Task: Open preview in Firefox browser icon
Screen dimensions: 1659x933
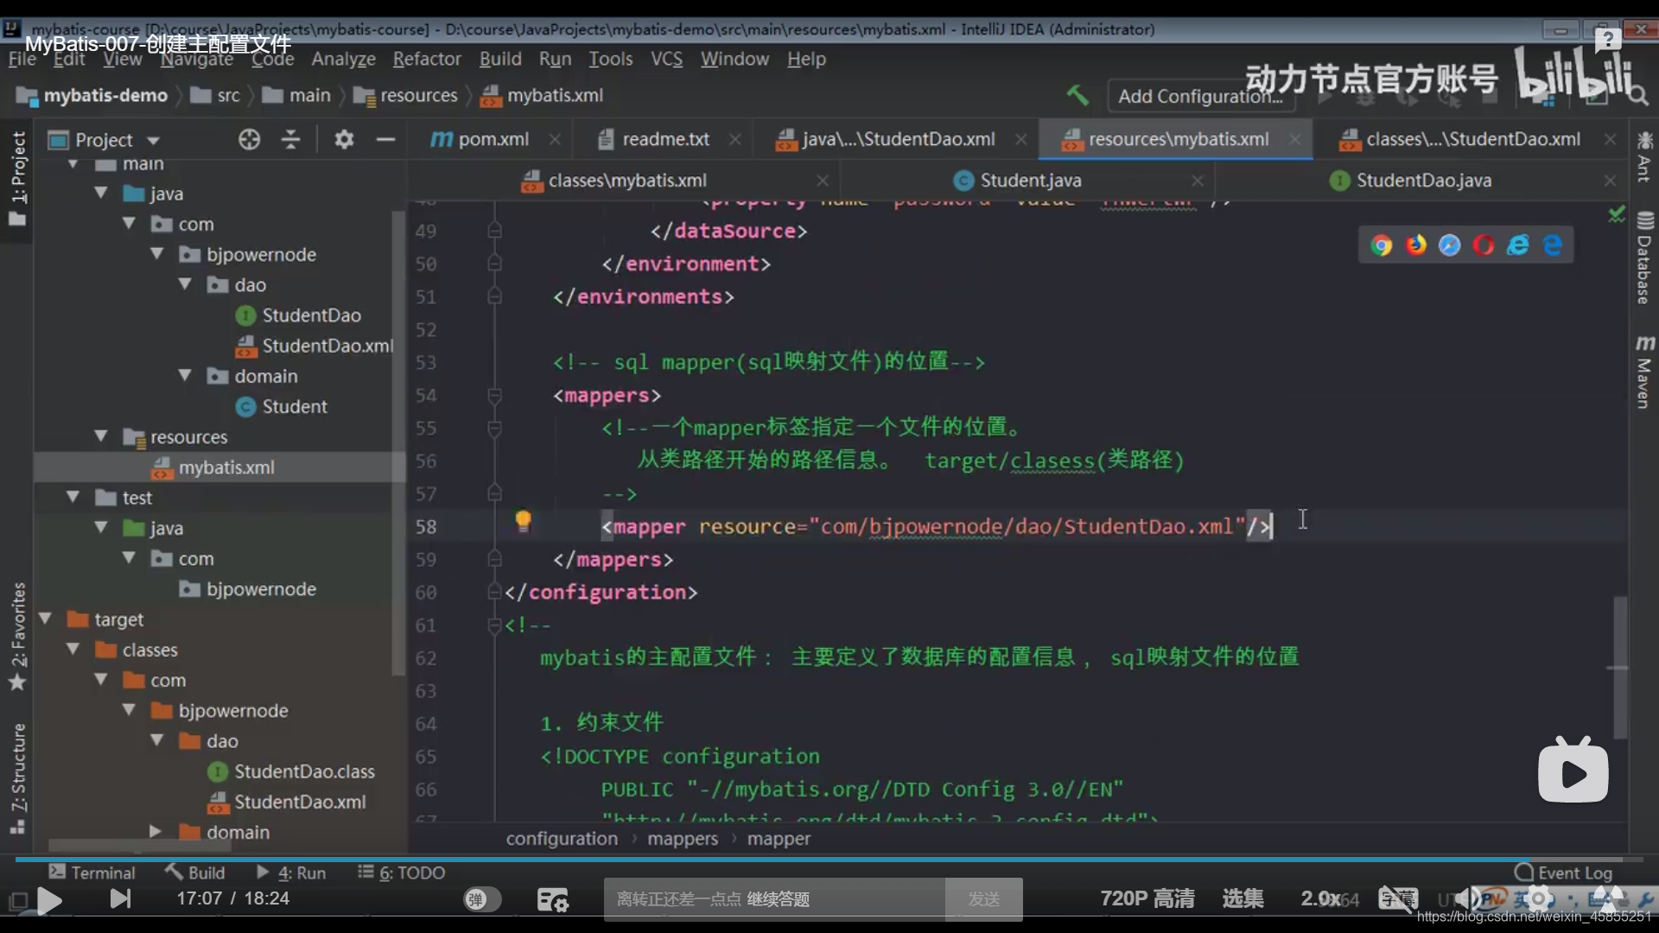Action: pyautogui.click(x=1415, y=245)
